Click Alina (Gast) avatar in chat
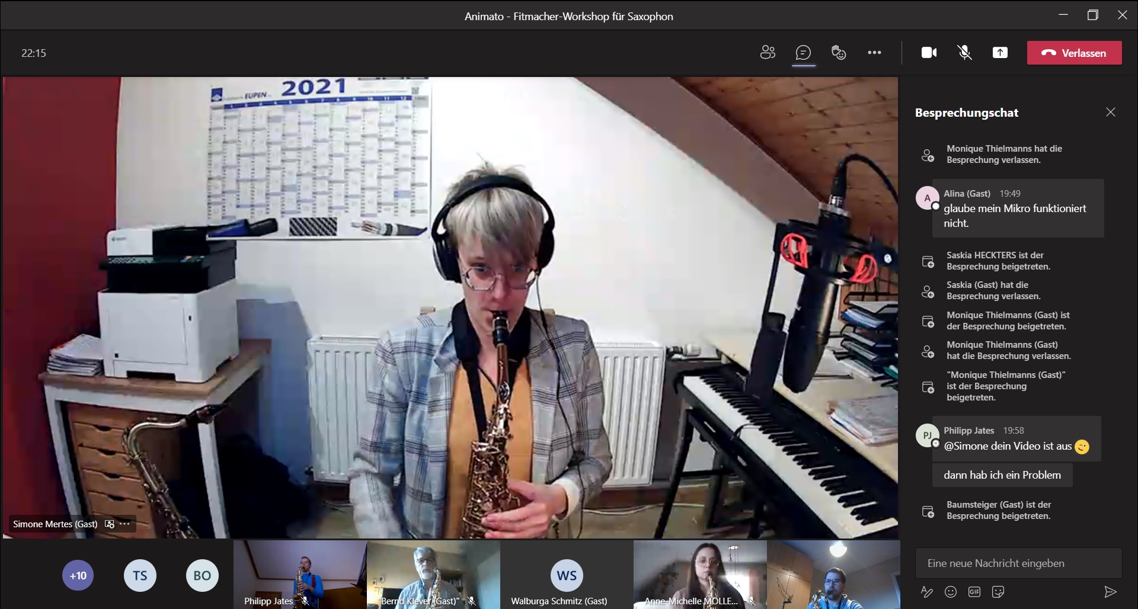The height and width of the screenshot is (609, 1138). coord(928,198)
